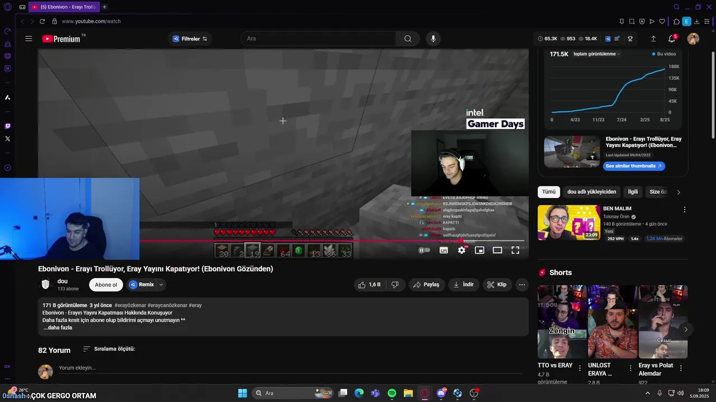716x402 pixels.
Task: Subscribe to dou with Abone ol
Action: tap(106, 285)
